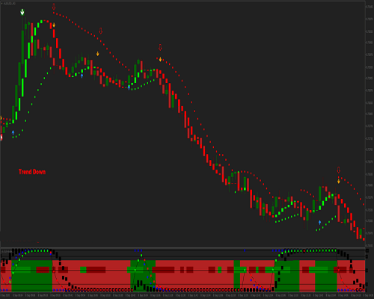The width and height of the screenshot is (374, 299).
Task: Select the hollow red arrow nearest chart's right end
Action: click(x=339, y=170)
